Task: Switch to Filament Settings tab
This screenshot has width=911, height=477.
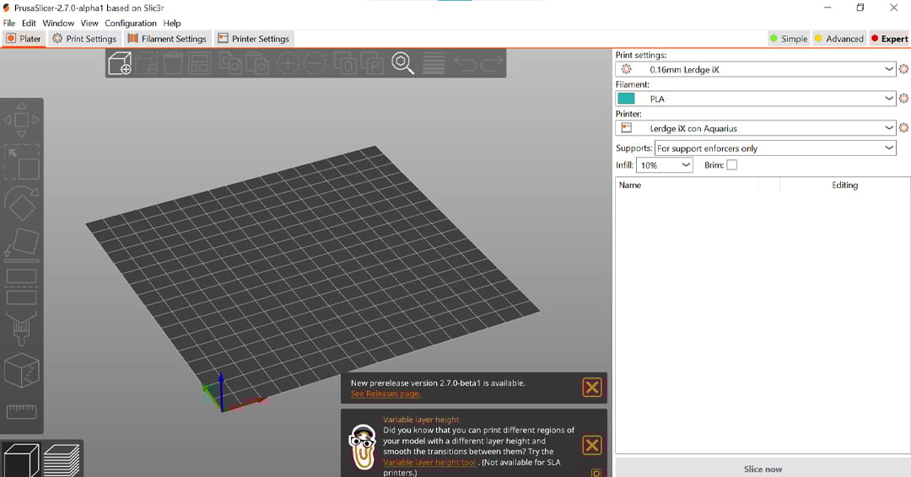Action: coord(167,39)
